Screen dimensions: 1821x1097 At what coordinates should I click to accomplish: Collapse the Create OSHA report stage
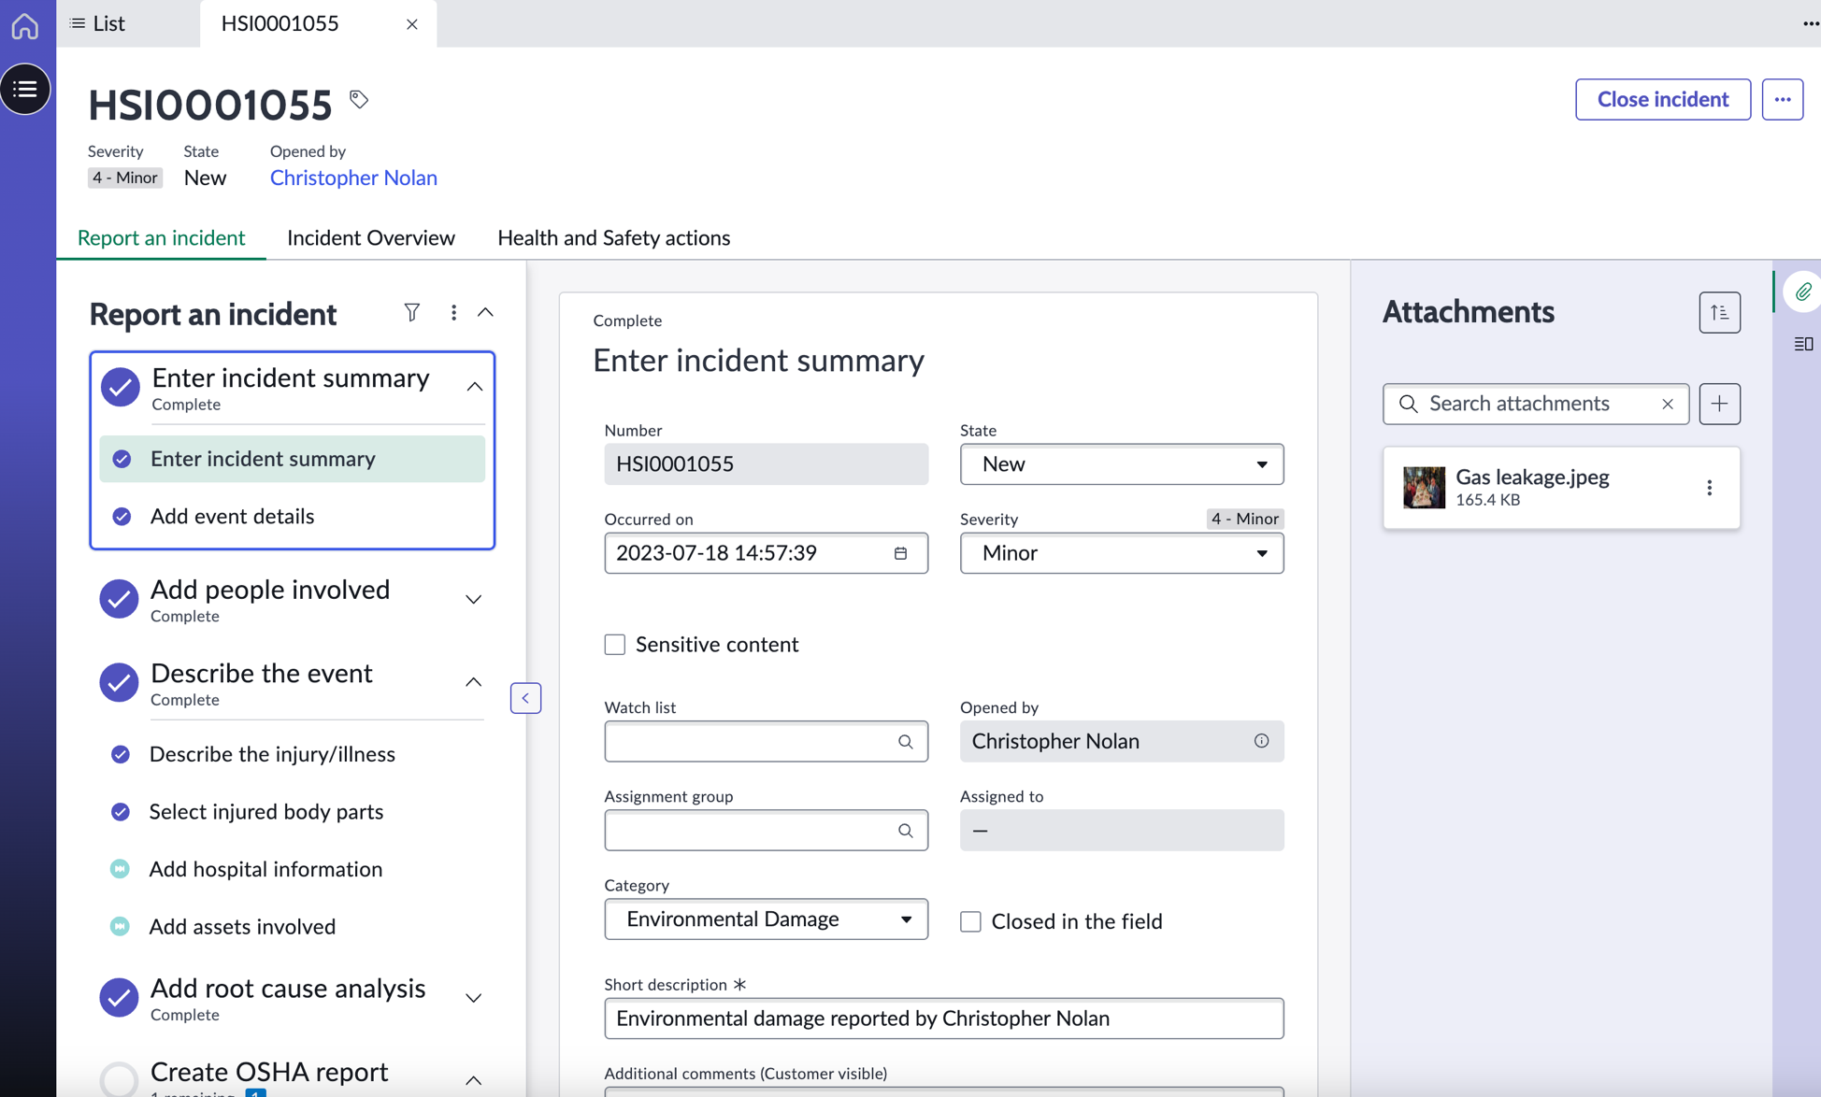click(x=473, y=1080)
